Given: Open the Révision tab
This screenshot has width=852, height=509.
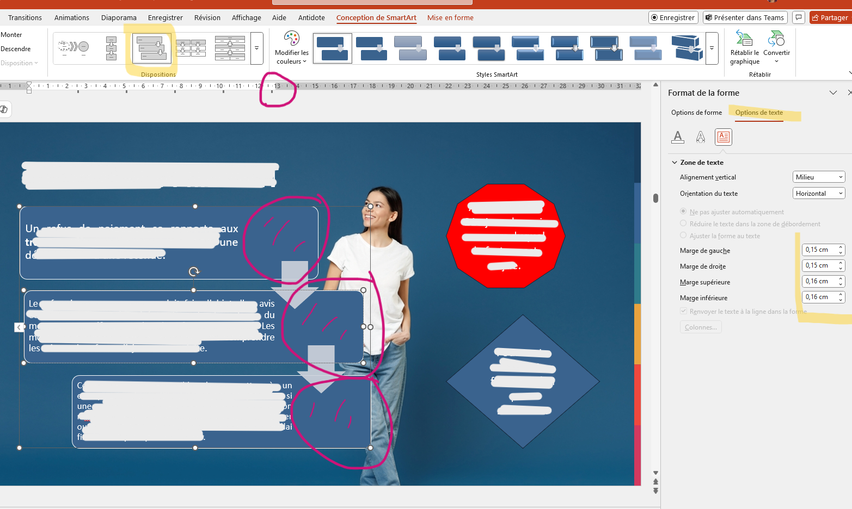Looking at the screenshot, I should (207, 17).
